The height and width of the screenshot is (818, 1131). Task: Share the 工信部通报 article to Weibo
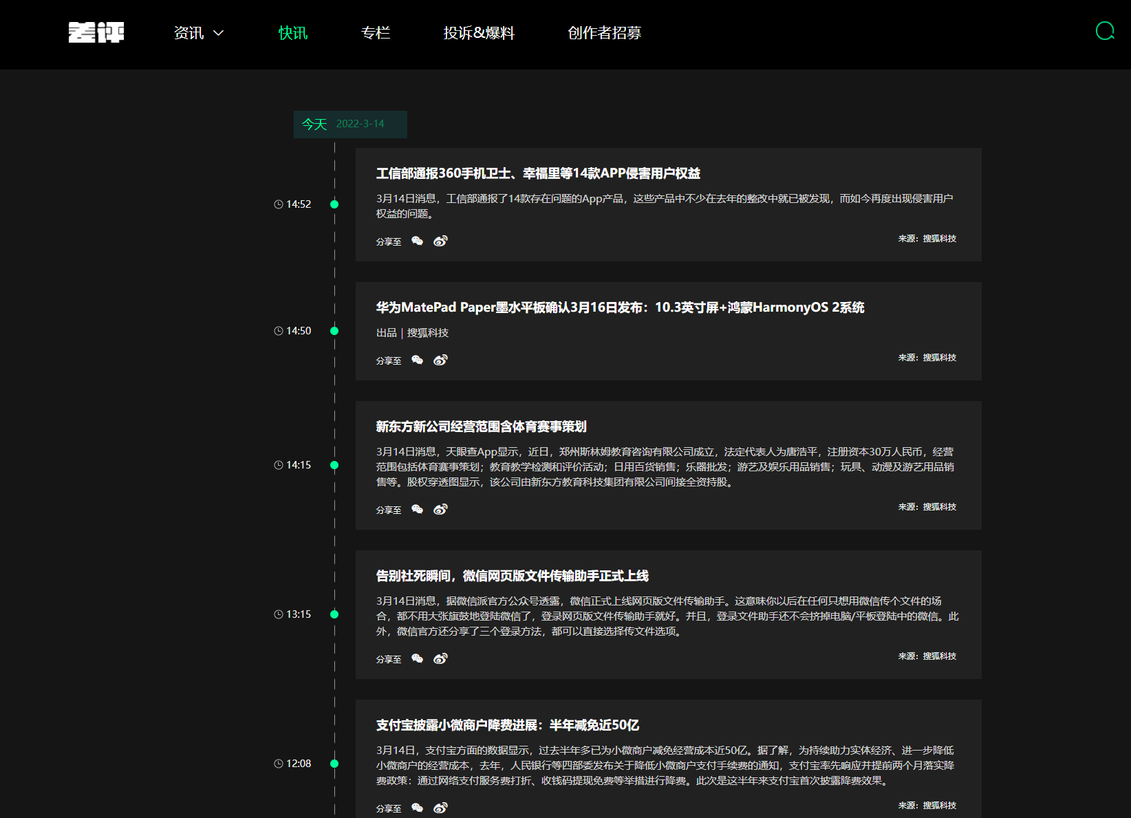point(440,241)
